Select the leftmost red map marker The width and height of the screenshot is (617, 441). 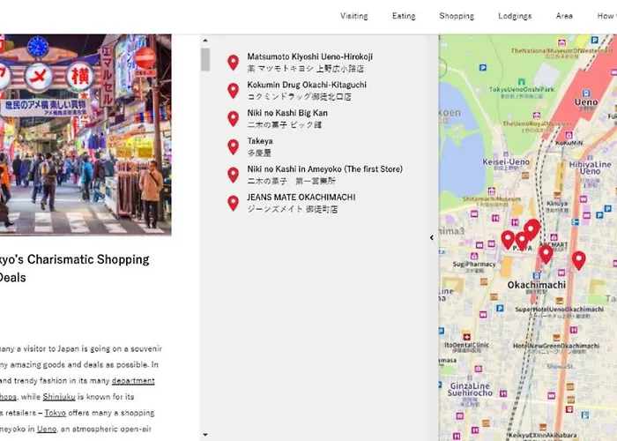point(508,239)
